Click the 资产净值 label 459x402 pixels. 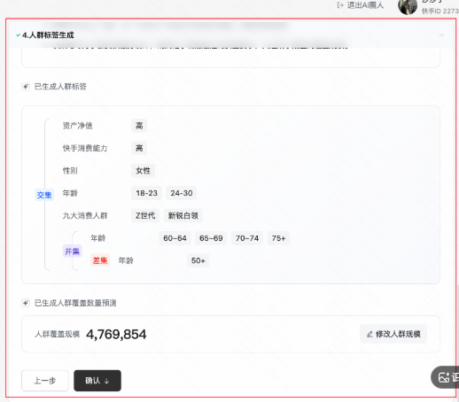[x=77, y=126]
